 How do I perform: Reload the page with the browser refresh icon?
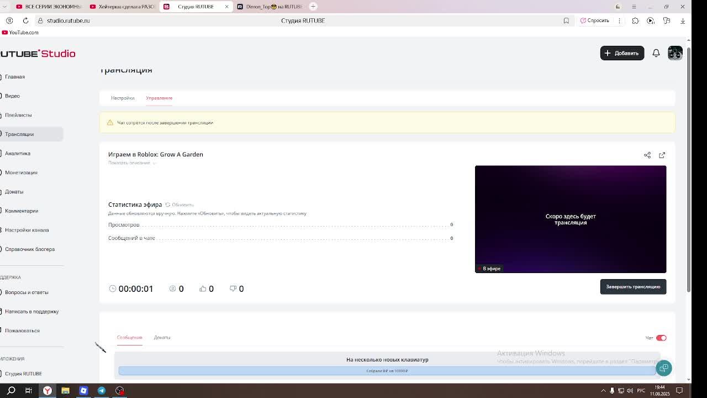click(25, 20)
